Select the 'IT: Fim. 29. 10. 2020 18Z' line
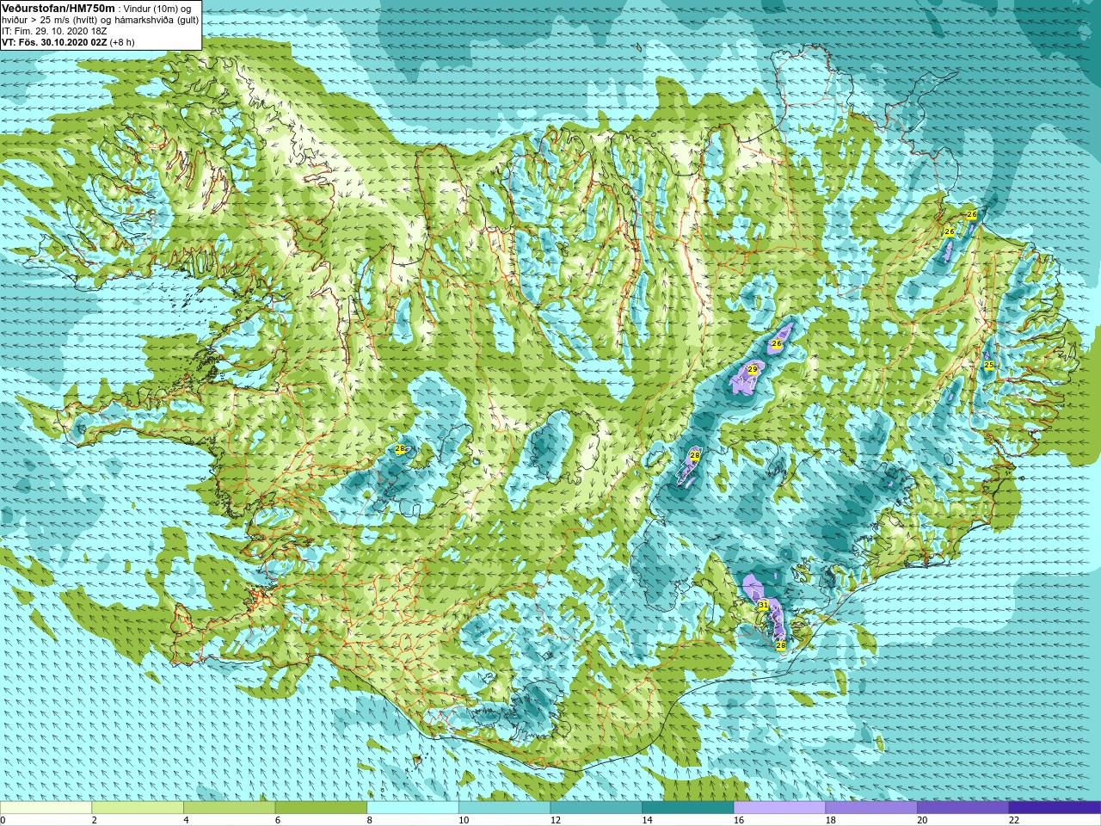This screenshot has width=1101, height=826. click(54, 31)
